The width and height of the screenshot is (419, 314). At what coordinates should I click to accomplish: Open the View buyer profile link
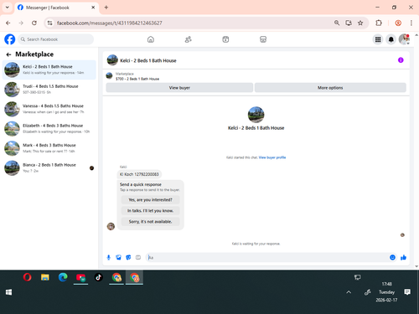click(272, 157)
